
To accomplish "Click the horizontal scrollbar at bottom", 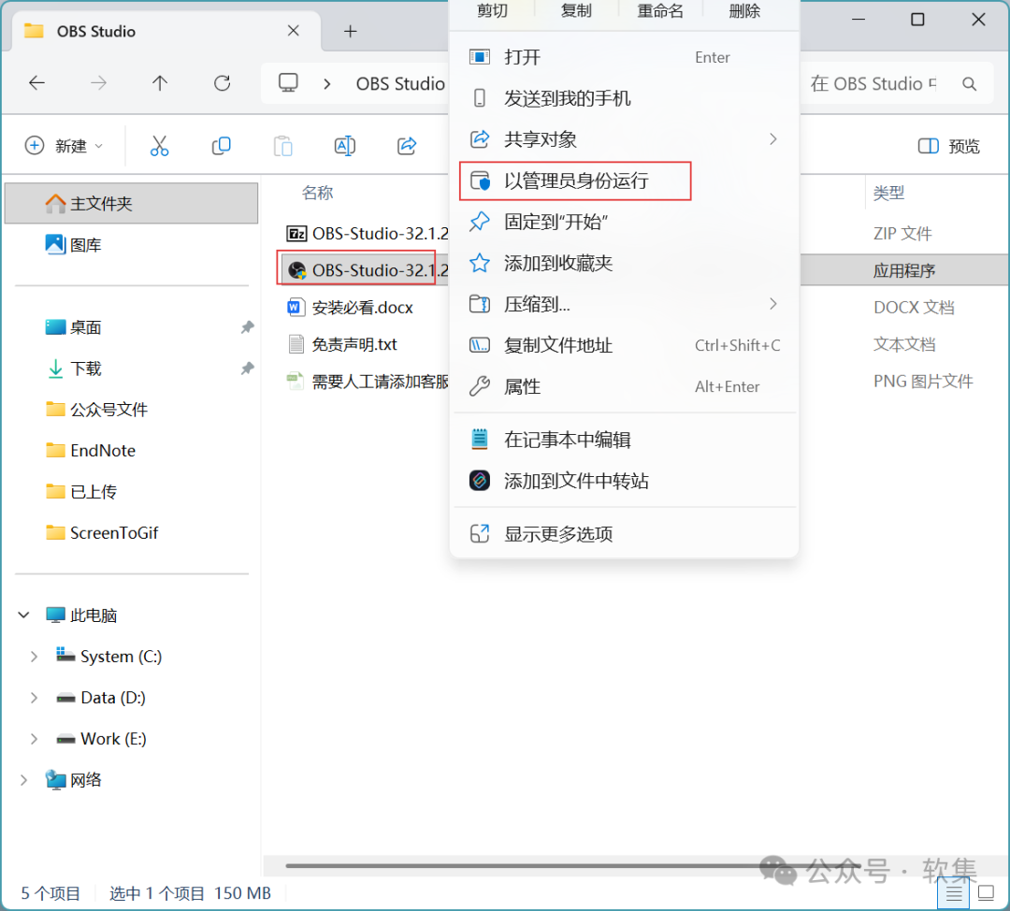I will pos(573,865).
